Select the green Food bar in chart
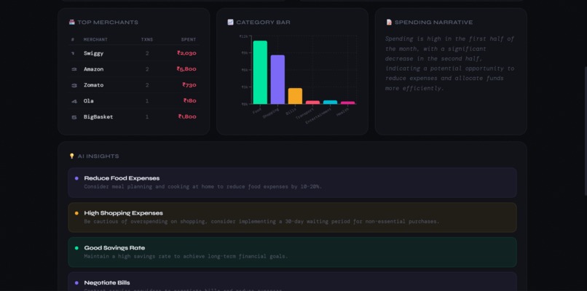Viewport: 587px width, 291px height. (x=260, y=72)
